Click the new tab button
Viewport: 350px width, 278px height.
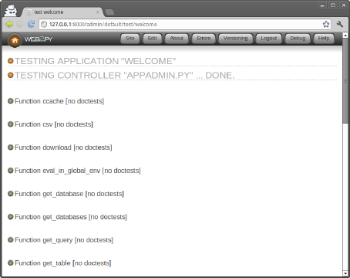click(x=109, y=12)
